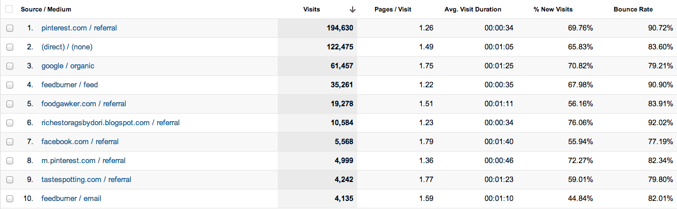Screen dimensions: 677x209
Task: Check the feedburner / email row checkbox
Action: (10, 199)
